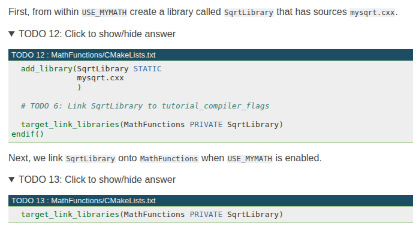The width and height of the screenshot is (419, 229).
Task: Click the endif() line in the code block
Action: pyautogui.click(x=28, y=134)
